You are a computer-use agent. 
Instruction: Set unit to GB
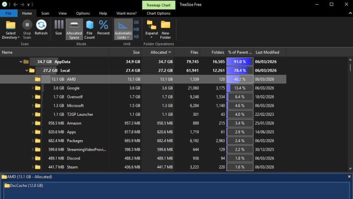(x=136, y=22)
